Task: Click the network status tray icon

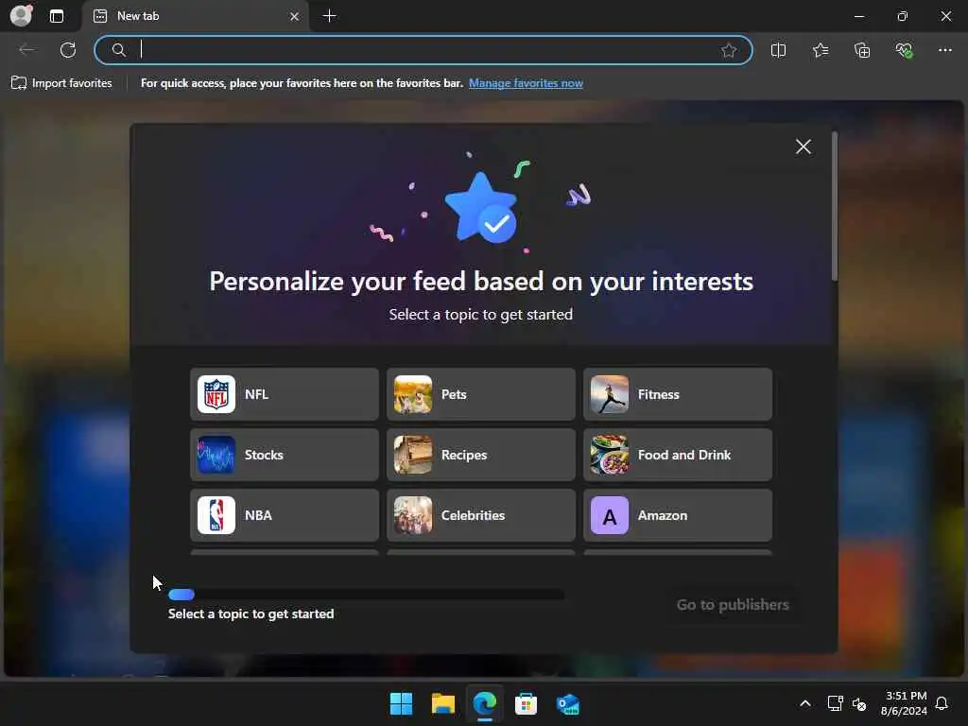Action: [x=835, y=703]
